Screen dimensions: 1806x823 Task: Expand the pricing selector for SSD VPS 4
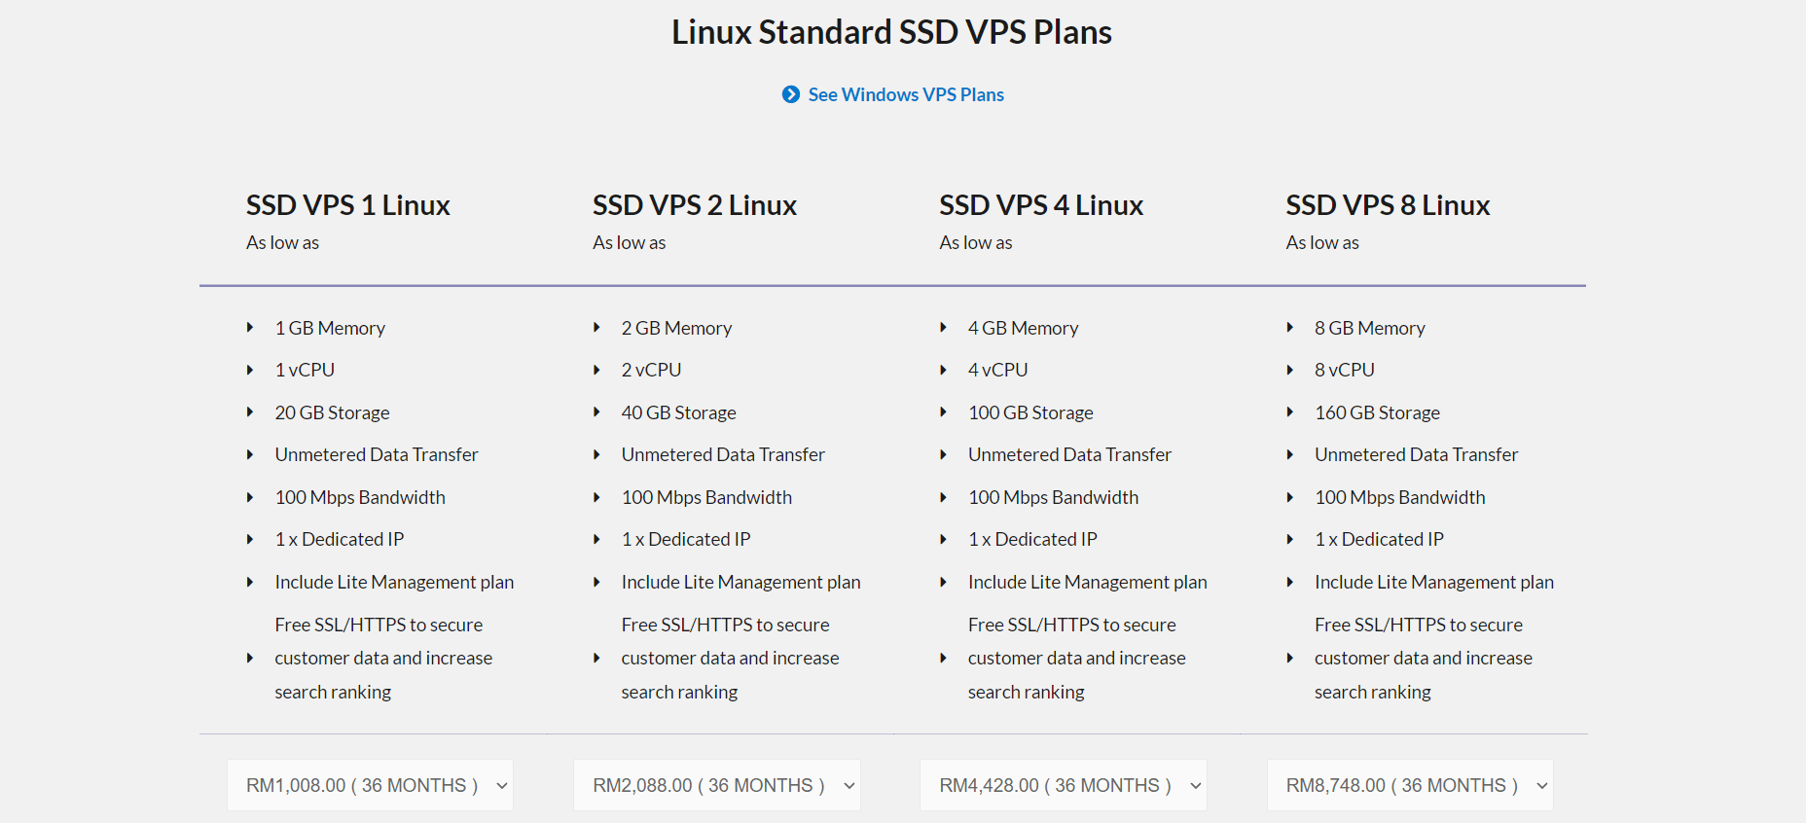(x=1063, y=784)
